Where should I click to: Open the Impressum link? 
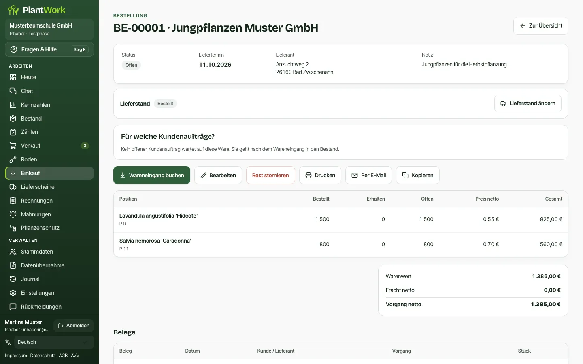click(16, 356)
